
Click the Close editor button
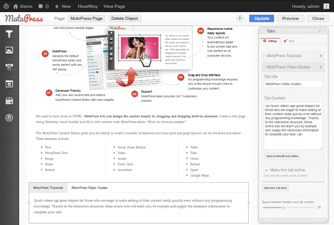click(318, 19)
